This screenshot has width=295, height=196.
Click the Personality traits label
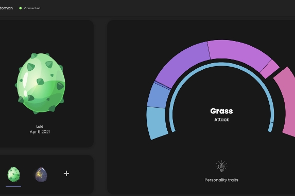221,180
